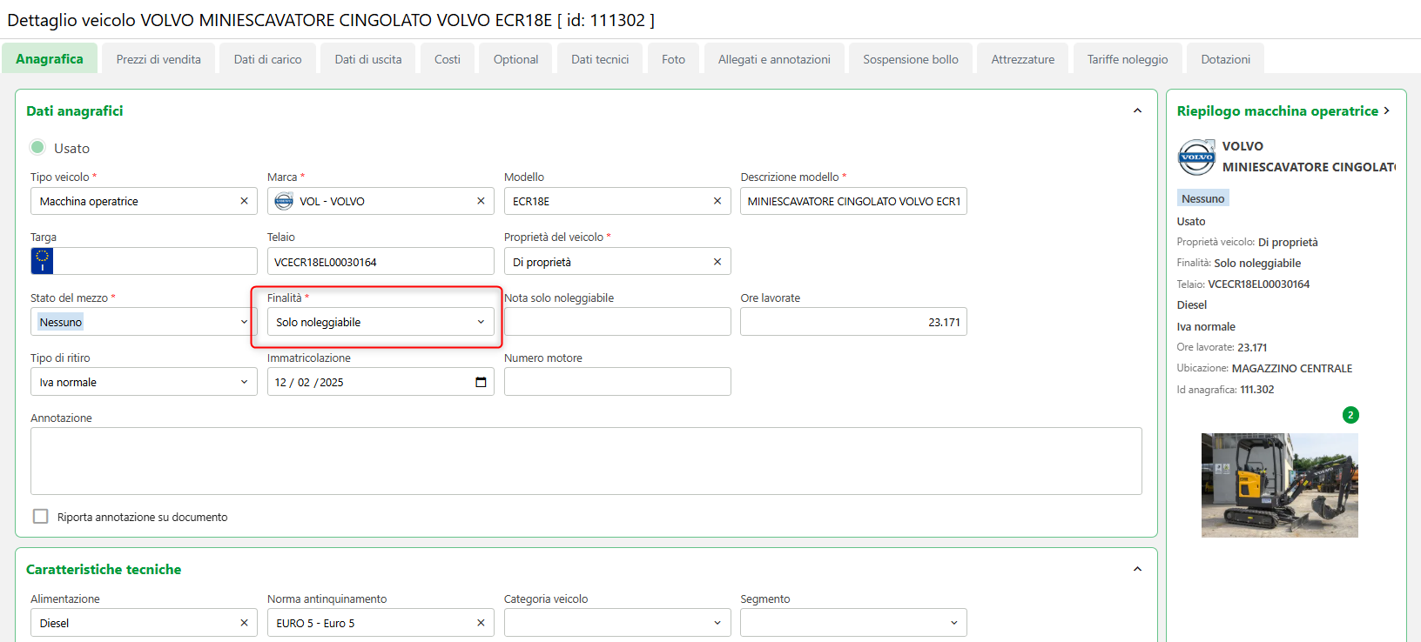
Task: Click the Immatricolazione year 2025
Action: pos(332,382)
